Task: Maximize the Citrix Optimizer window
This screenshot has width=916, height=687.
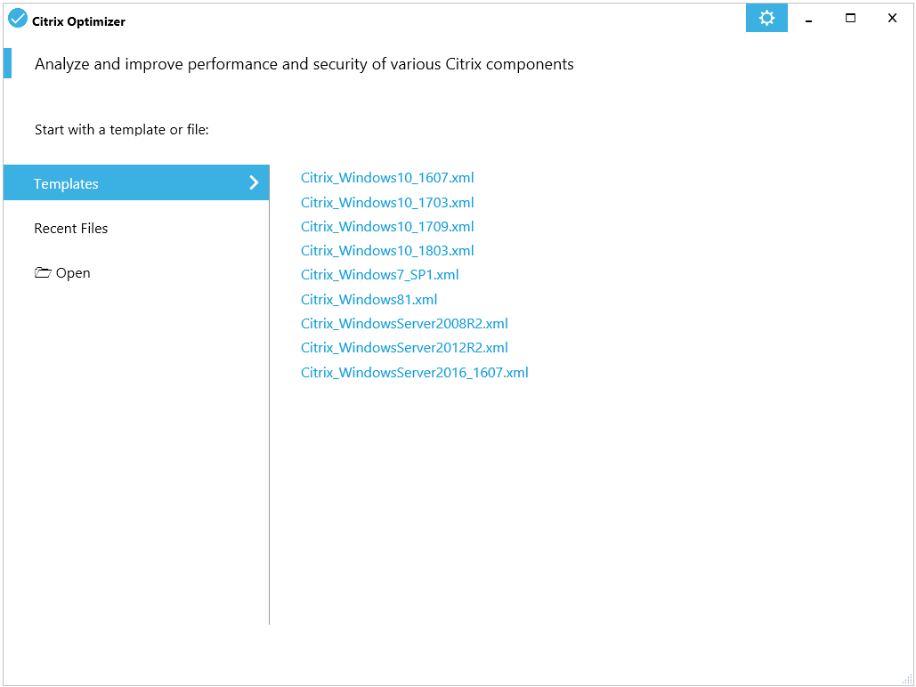Action: [x=851, y=18]
